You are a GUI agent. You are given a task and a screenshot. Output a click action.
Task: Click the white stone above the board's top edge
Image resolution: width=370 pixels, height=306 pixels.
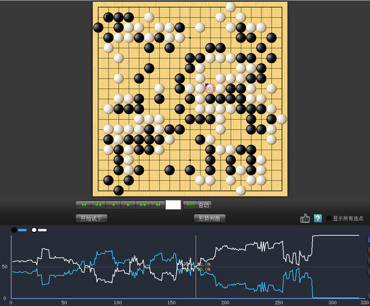pos(231,7)
